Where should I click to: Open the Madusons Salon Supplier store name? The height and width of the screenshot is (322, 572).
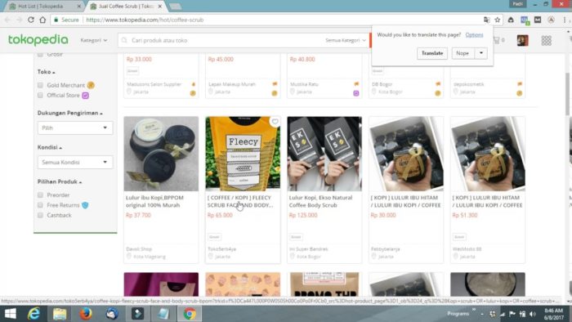coord(154,84)
